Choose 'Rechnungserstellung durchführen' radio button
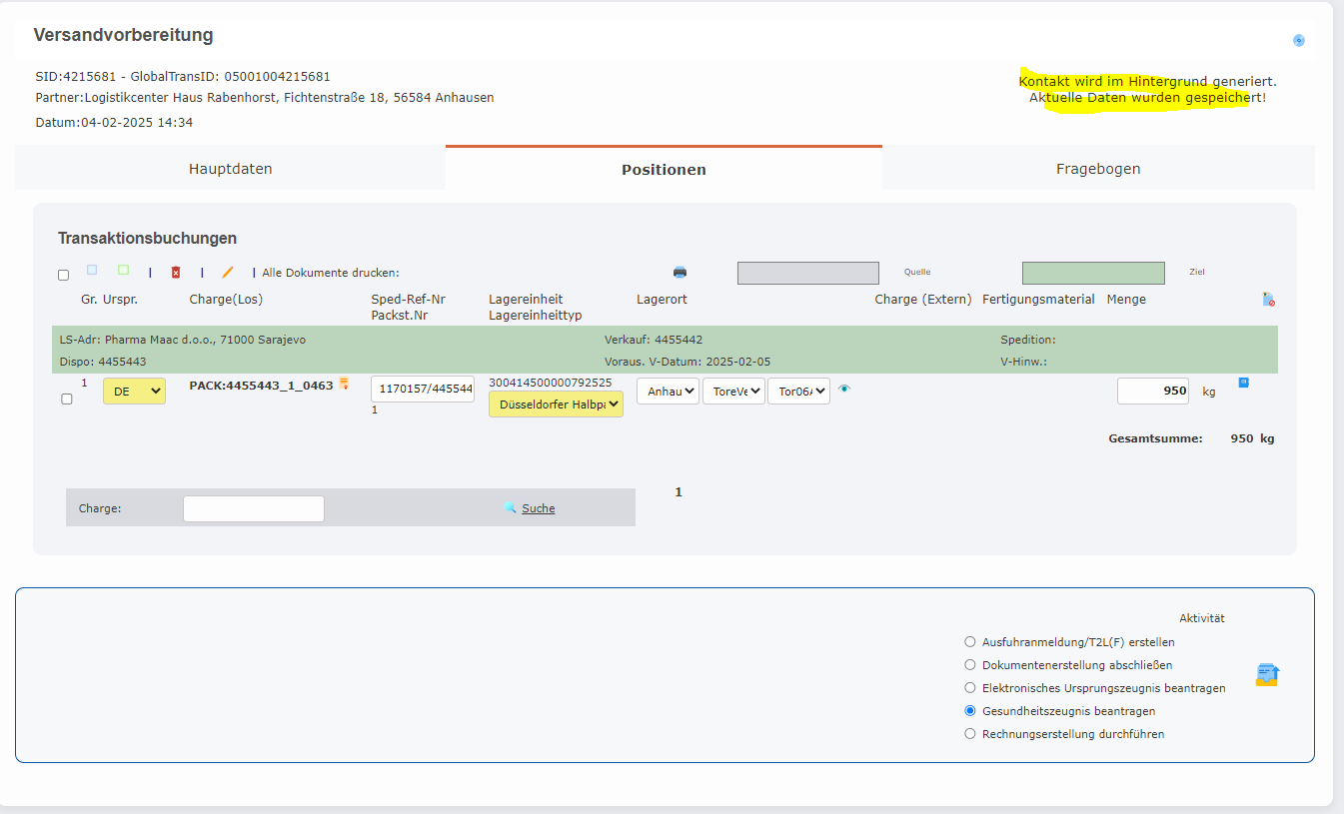The image size is (1344, 814). coord(969,734)
